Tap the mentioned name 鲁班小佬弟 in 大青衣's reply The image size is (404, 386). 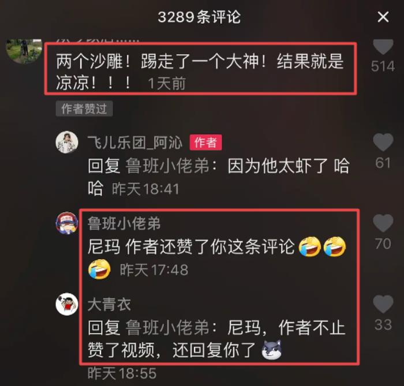tap(168, 328)
